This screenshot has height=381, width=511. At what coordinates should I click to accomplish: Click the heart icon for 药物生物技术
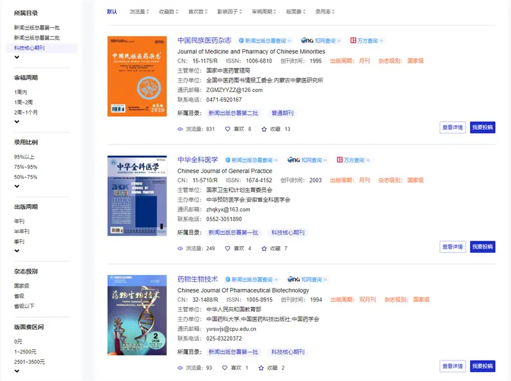(x=225, y=368)
